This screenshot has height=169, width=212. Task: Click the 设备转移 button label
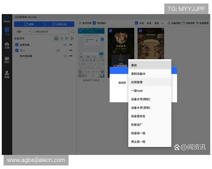tap(190, 23)
